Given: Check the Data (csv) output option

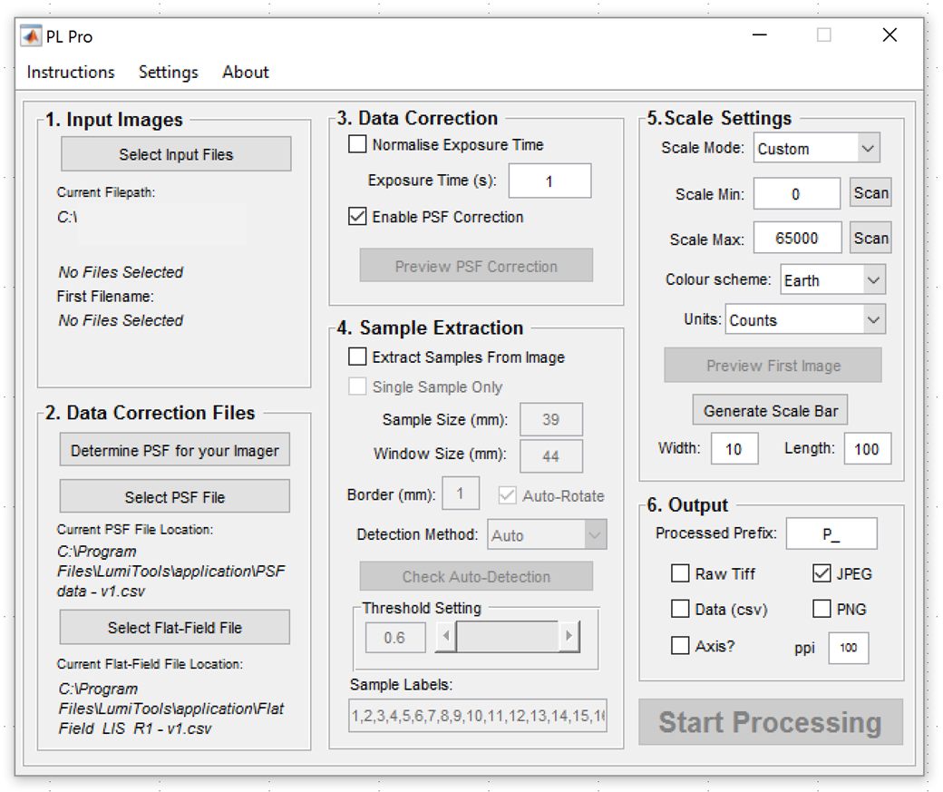Looking at the screenshot, I should click(x=680, y=609).
